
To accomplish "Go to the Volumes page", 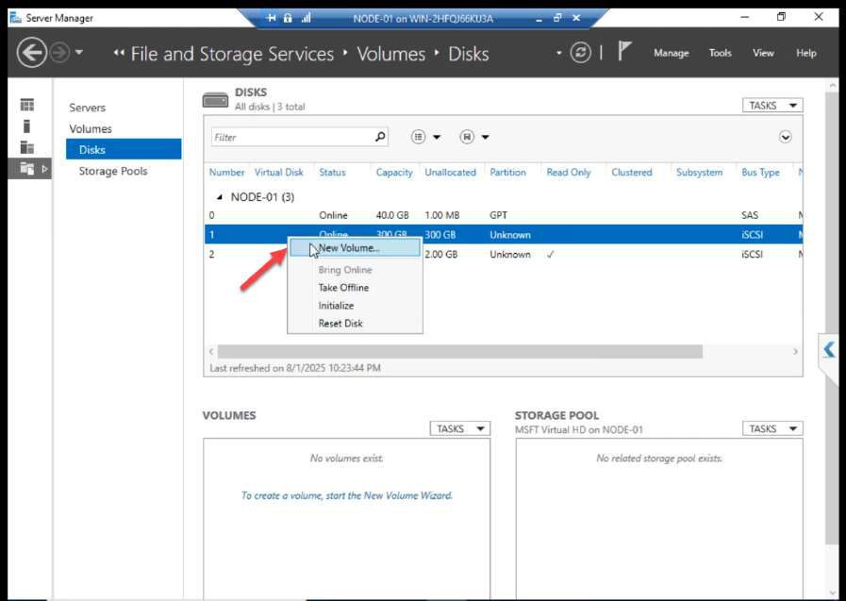I will [91, 129].
